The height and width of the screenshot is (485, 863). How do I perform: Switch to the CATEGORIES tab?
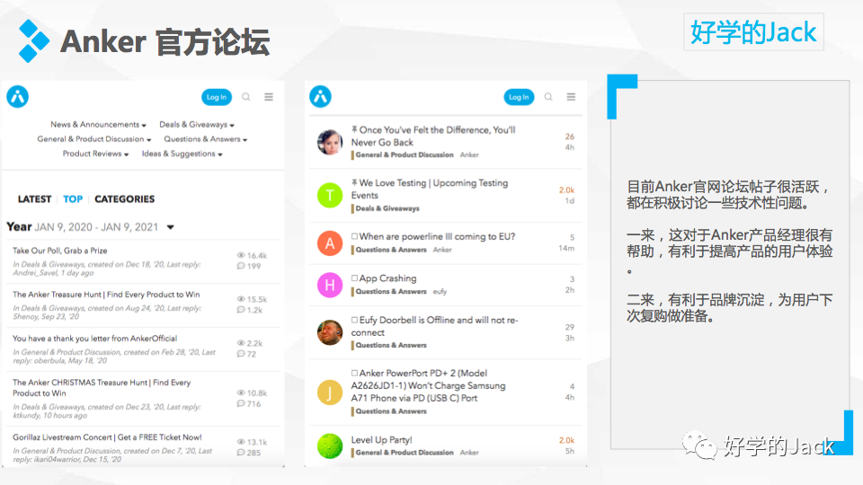tap(124, 199)
